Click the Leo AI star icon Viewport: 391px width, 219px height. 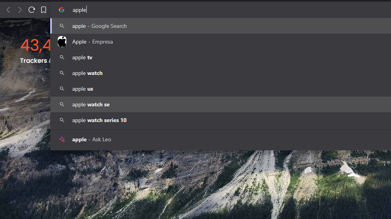click(x=62, y=139)
